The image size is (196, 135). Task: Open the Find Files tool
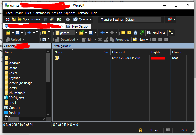coord(156,33)
